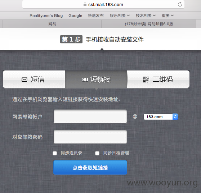201x193 pixels.
Task: Open the Google bookmark
Action: pos(75,16)
